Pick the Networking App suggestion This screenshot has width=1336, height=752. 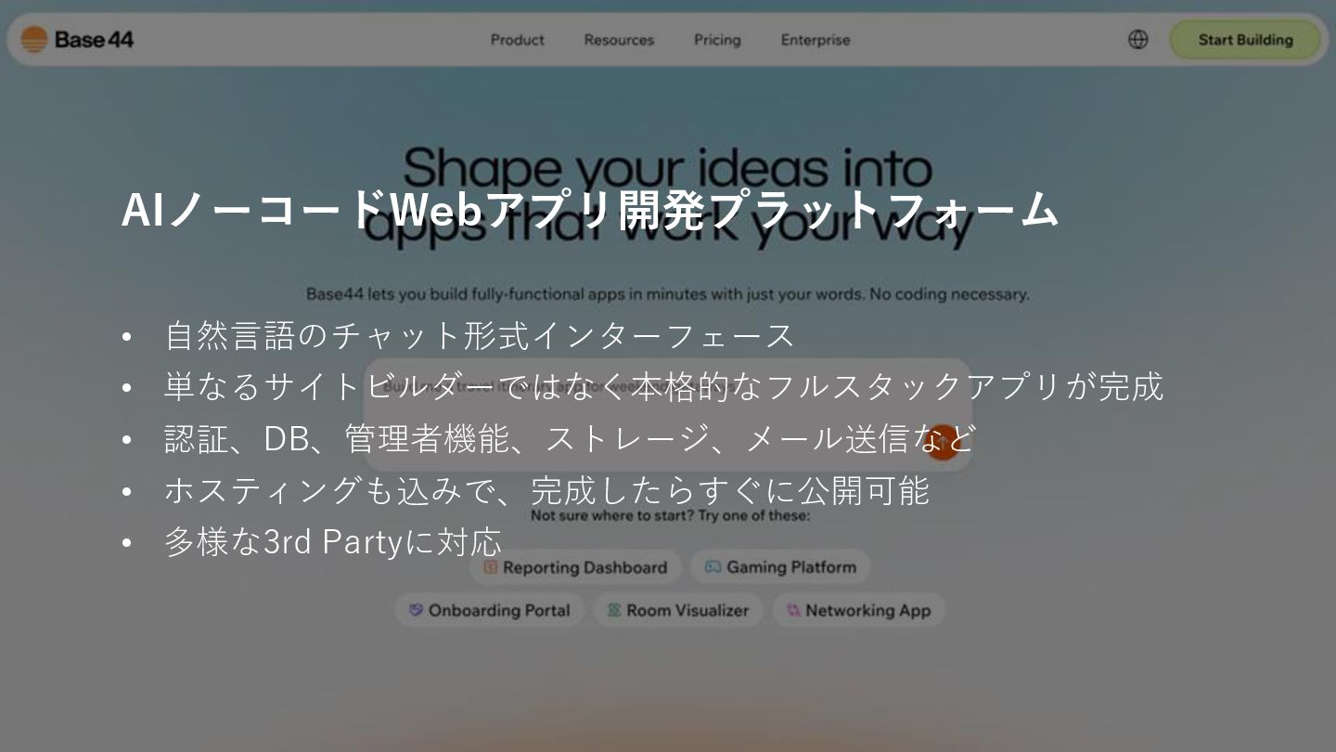[859, 610]
